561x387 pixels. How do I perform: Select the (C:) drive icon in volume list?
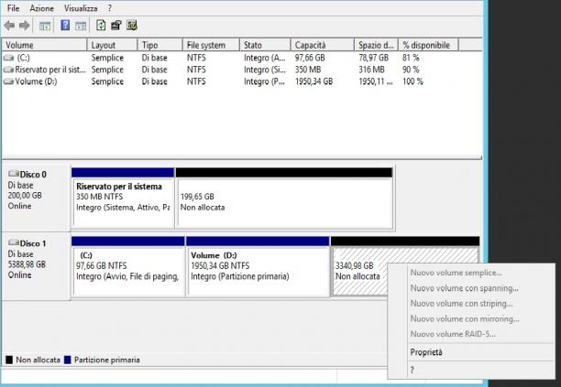pos(8,58)
